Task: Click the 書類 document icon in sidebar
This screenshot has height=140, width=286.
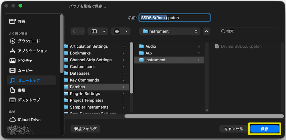Action: (x=12, y=90)
